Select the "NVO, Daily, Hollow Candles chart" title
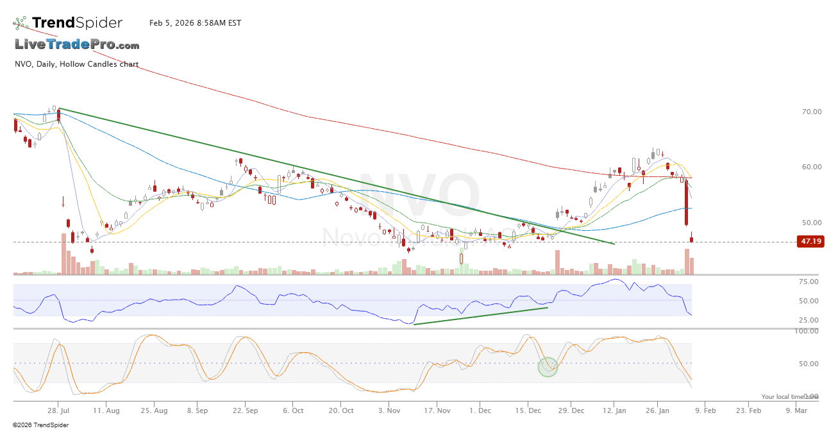The image size is (838, 431). click(76, 64)
